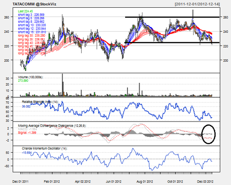Select the 'long lag 30 : 235.280' legend entry
Viewport: 231px width, 185px height.
(32, 36)
